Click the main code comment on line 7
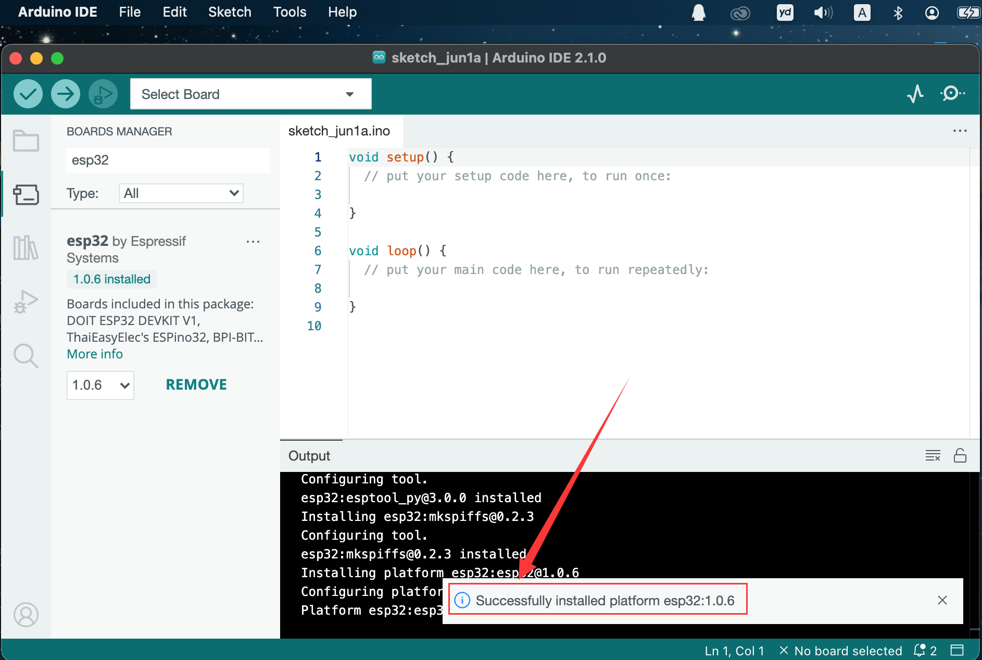The width and height of the screenshot is (982, 660). pos(536,270)
